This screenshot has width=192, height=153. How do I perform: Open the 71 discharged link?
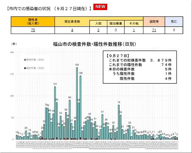(154, 30)
